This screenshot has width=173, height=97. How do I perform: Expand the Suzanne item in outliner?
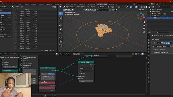point(153,18)
